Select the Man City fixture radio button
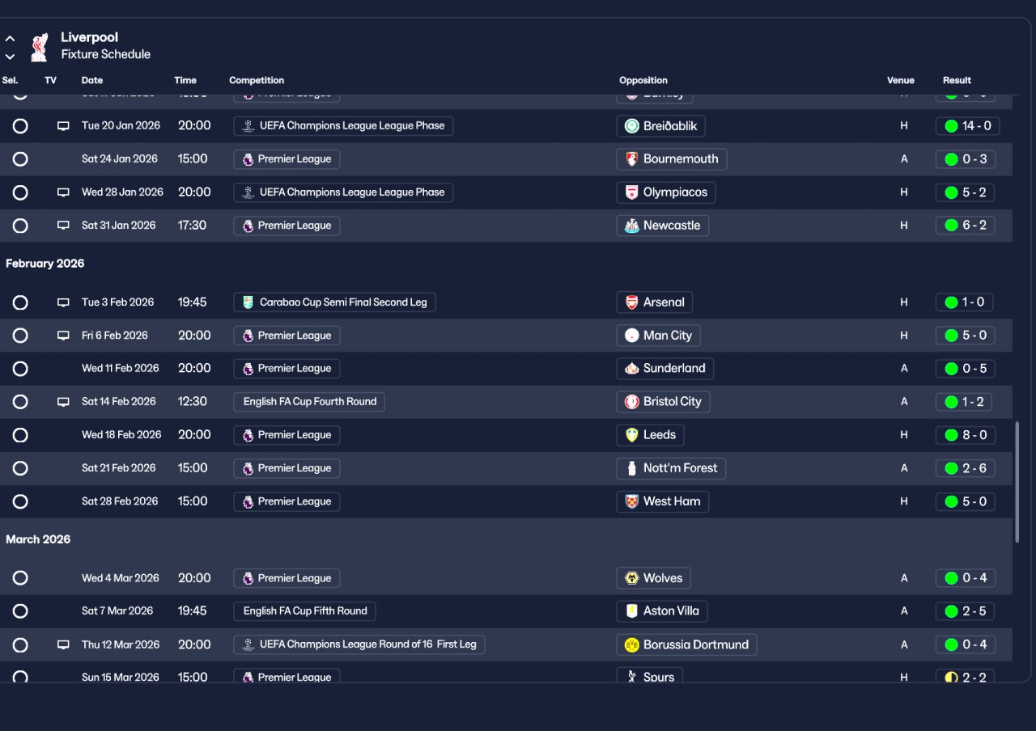Viewport: 1036px width, 731px height. [20, 336]
